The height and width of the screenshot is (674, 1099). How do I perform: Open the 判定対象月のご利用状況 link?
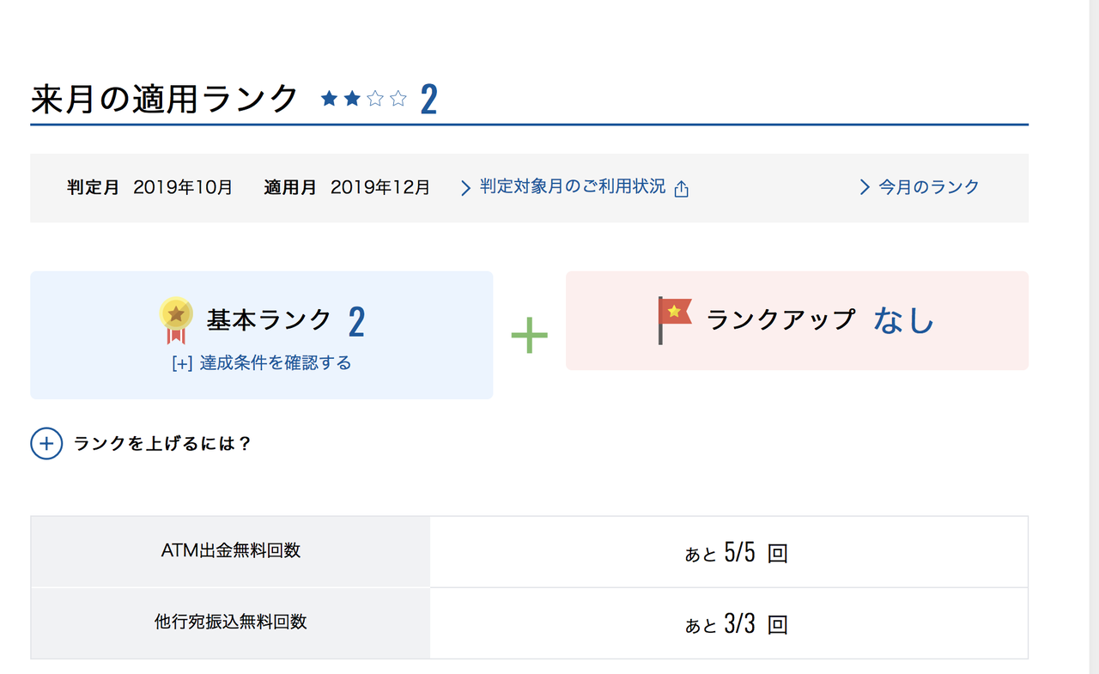click(x=573, y=186)
